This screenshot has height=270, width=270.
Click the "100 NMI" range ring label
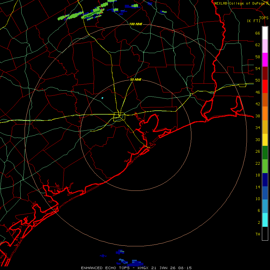(x=136, y=24)
